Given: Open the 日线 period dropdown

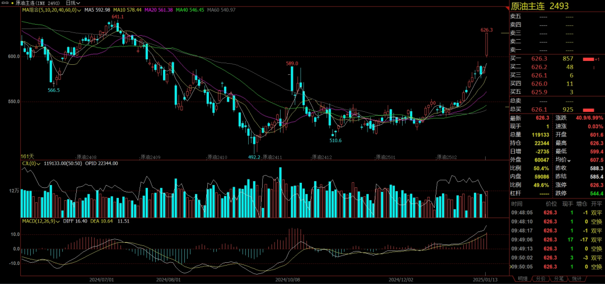Looking at the screenshot, I should pos(72,3).
